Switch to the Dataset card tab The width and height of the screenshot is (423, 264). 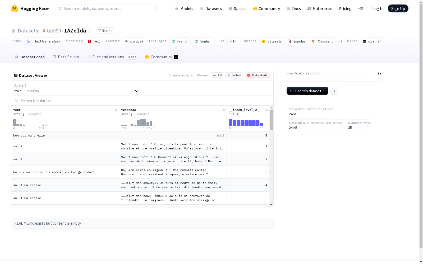coord(30,57)
